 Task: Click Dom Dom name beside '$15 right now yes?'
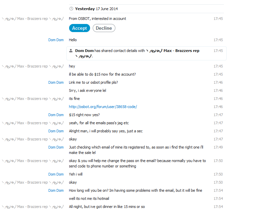point(56,115)
